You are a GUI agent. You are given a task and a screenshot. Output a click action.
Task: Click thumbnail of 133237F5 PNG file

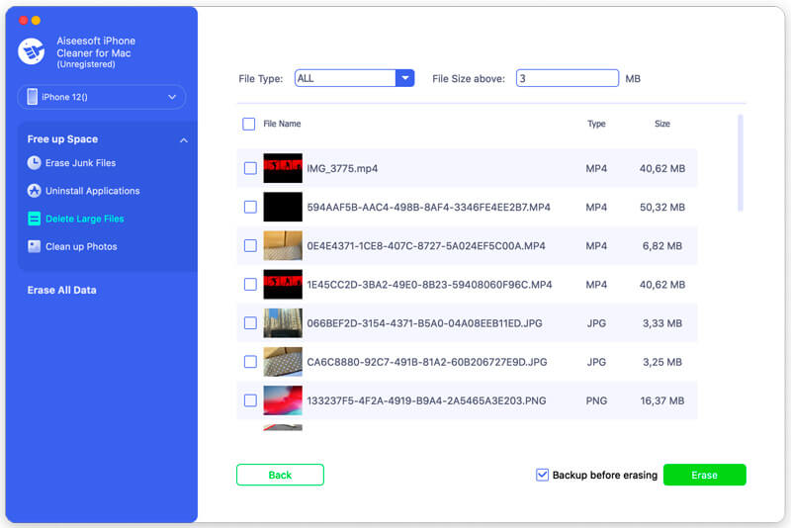point(283,400)
